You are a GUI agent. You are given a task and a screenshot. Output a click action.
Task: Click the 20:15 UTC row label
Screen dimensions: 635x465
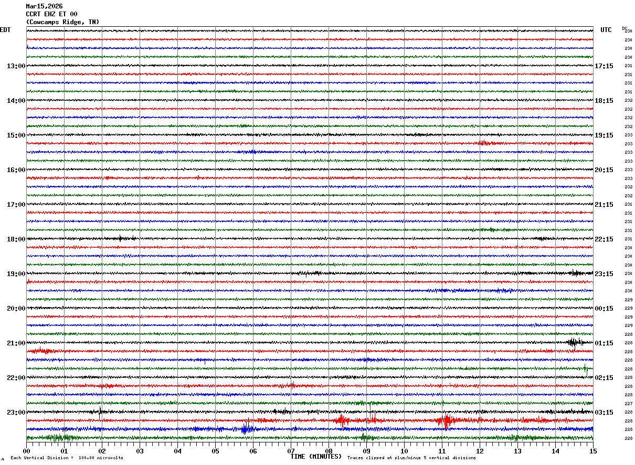point(604,170)
